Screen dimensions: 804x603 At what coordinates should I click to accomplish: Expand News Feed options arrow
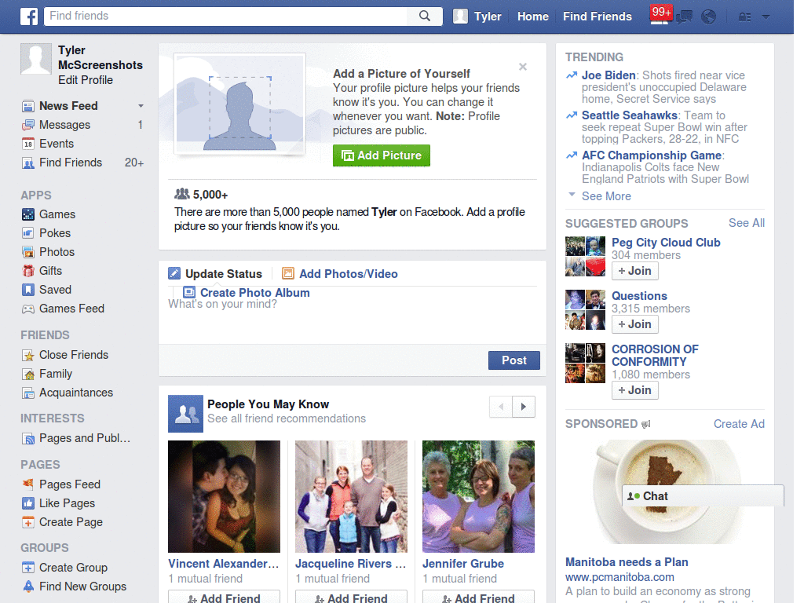pos(141,106)
